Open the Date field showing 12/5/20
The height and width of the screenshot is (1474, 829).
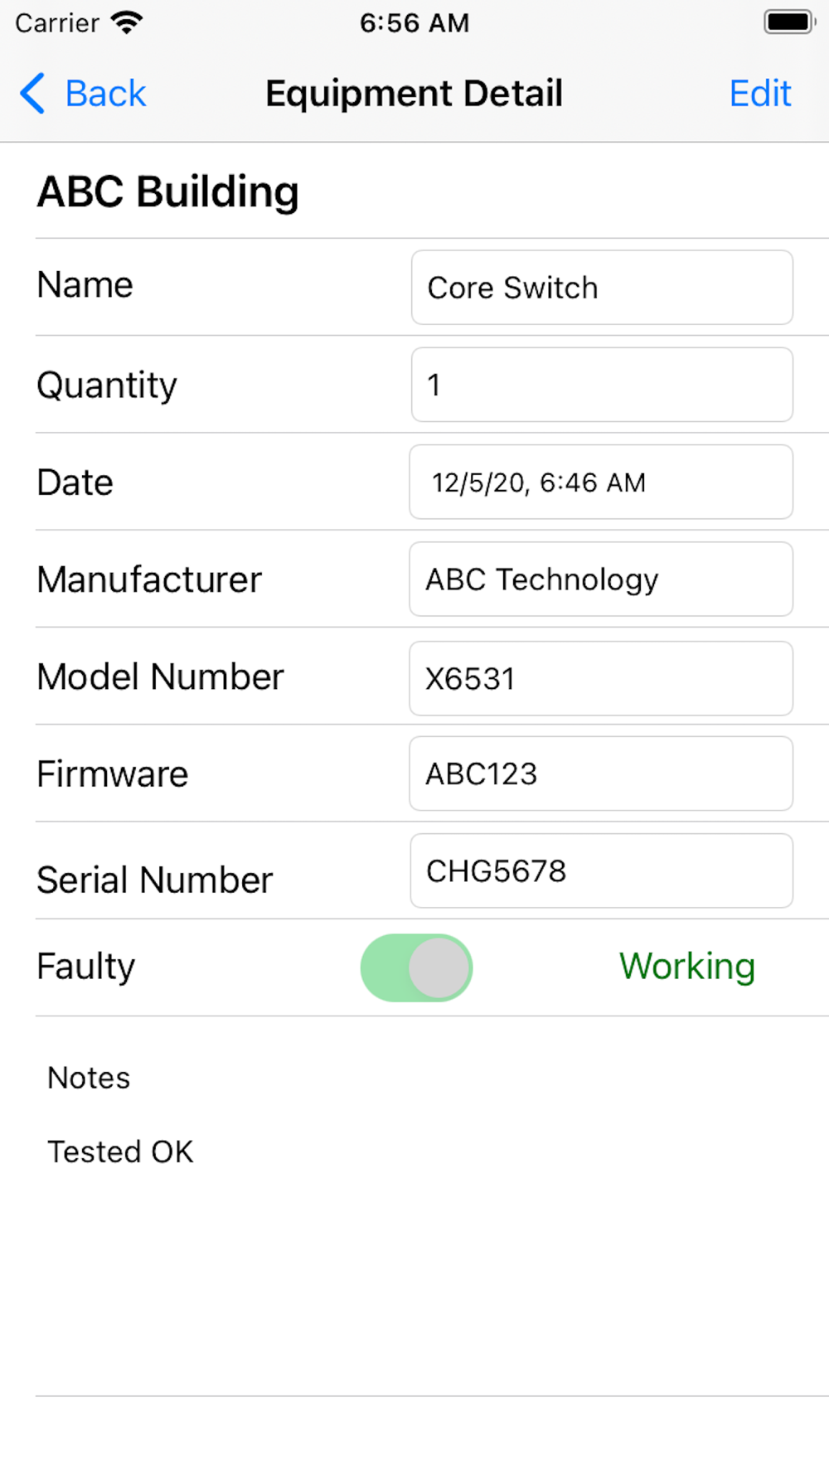(x=601, y=482)
